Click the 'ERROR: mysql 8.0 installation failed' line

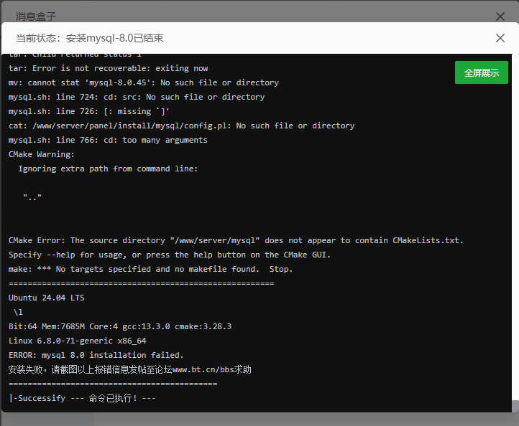pos(96,355)
